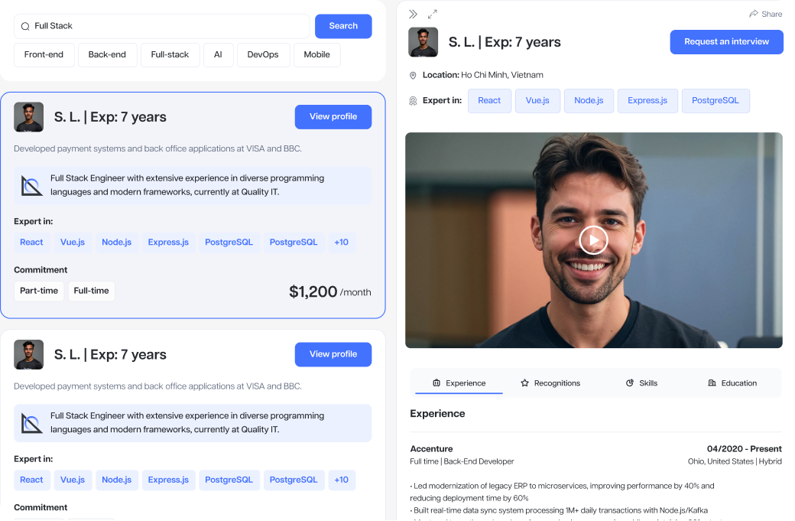This screenshot has width=795, height=521.
Task: Switch to the Recognitions tab
Action: point(550,383)
